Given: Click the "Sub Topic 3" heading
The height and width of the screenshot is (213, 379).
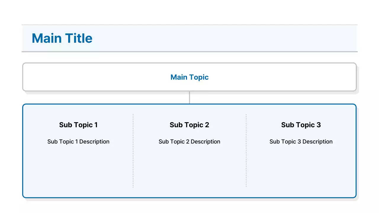Looking at the screenshot, I should [301, 125].
